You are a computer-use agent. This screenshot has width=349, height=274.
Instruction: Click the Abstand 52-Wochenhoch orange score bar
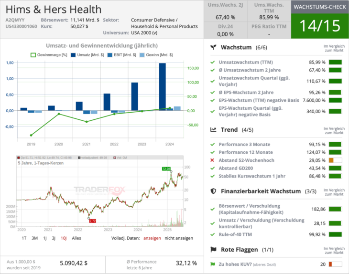[x=336, y=160]
